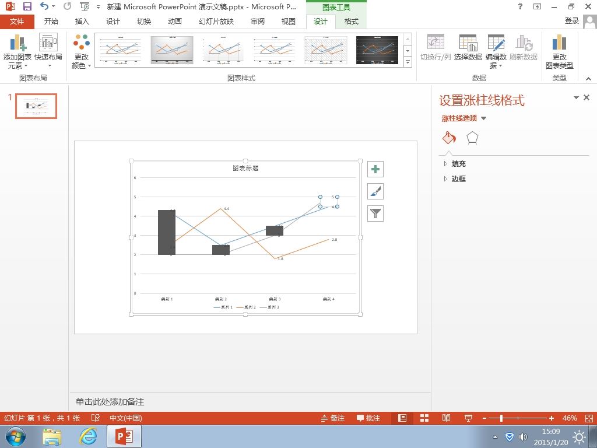This screenshot has height=448, width=597.
Task: Select the gray gradient chart style thumbnail
Action: click(x=172, y=50)
